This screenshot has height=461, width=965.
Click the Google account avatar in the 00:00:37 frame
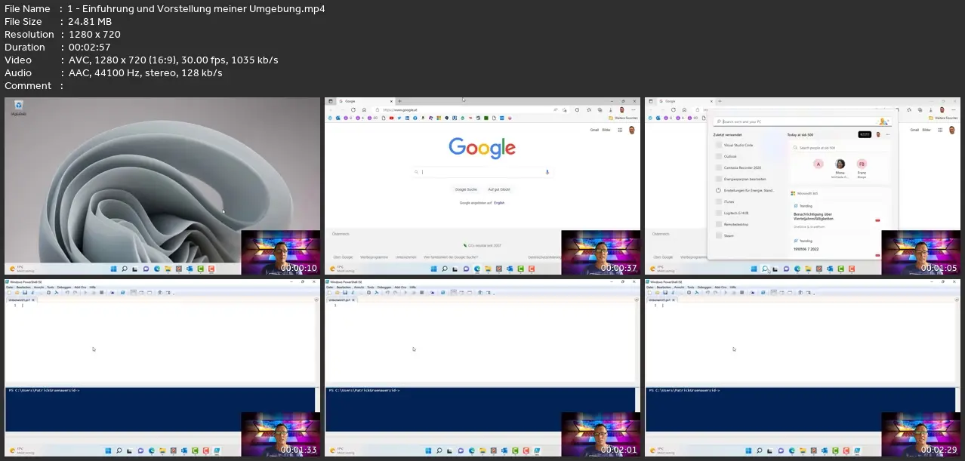tap(633, 130)
